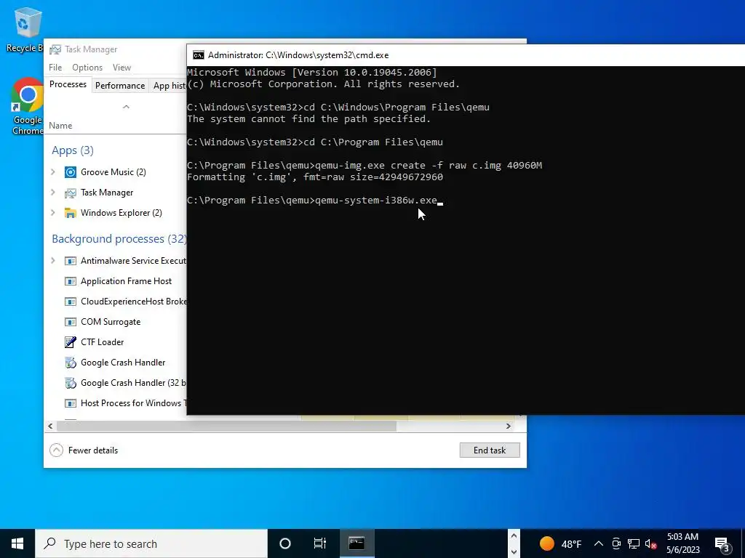Open the notification center icon
Viewport: 745px width, 558px height.
722,543
